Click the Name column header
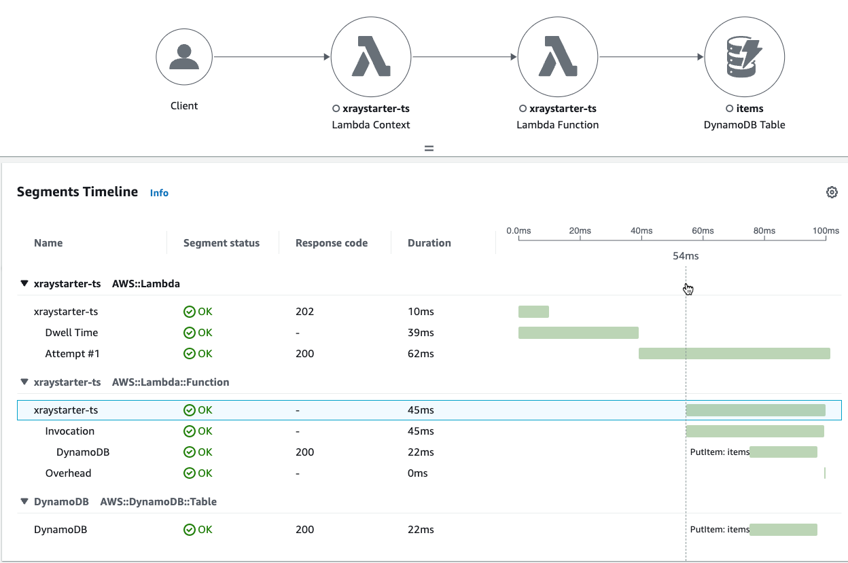 (x=48, y=243)
